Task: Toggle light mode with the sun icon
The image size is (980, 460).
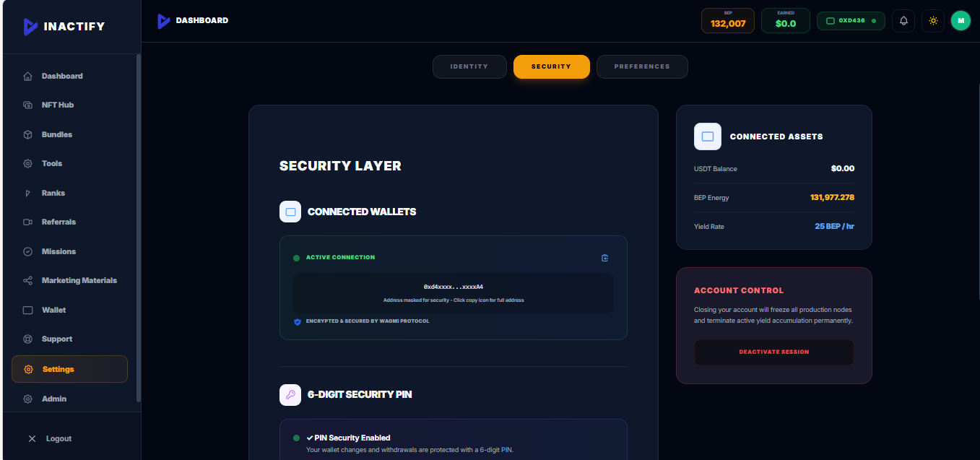Action: (932, 20)
